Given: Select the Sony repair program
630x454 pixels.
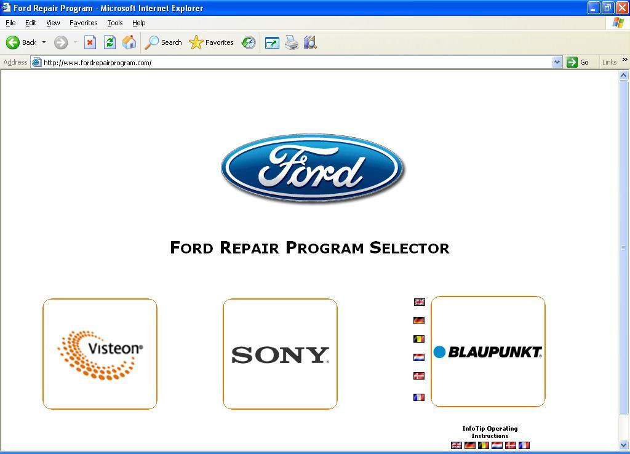Looking at the screenshot, I should 280,354.
